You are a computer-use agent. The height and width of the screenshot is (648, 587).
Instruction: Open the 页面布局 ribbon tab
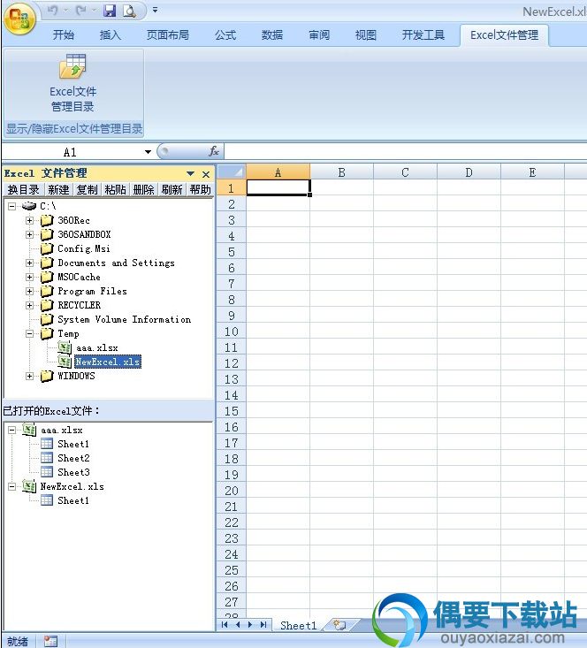click(x=168, y=34)
